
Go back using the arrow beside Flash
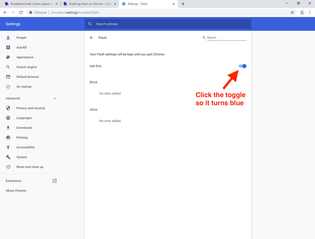pyautogui.click(x=91, y=37)
